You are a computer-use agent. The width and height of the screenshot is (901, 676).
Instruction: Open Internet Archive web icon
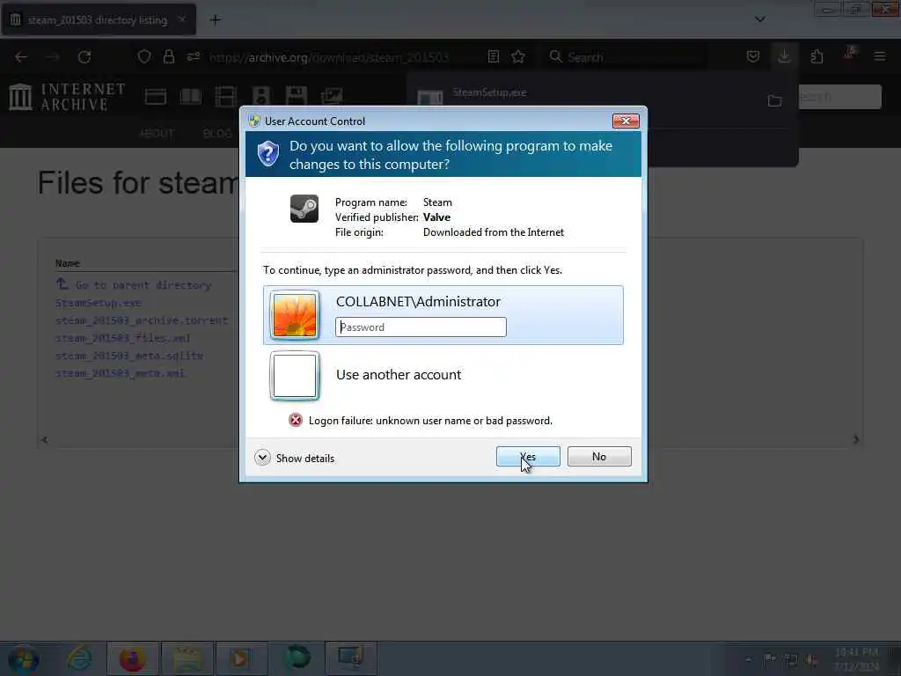[156, 96]
